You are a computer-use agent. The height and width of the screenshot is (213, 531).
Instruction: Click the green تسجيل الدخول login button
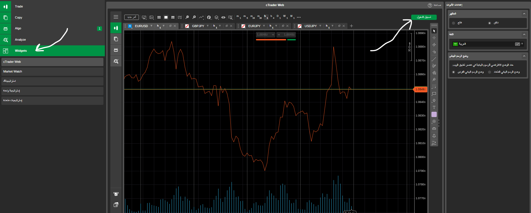[424, 17]
